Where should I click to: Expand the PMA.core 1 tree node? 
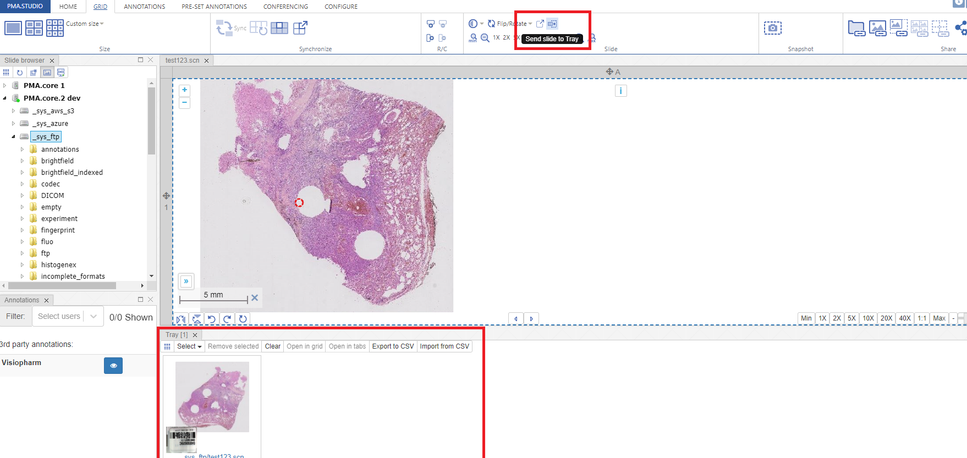click(5, 86)
